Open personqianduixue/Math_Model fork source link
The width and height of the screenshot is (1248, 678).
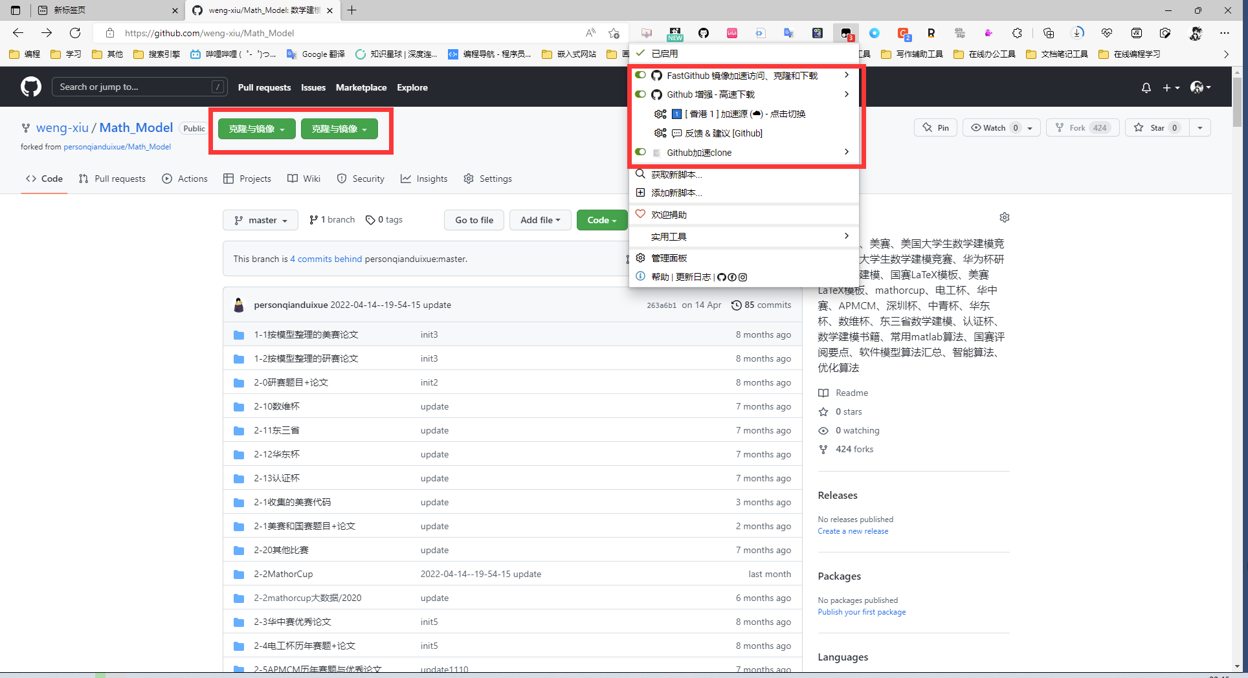117,147
